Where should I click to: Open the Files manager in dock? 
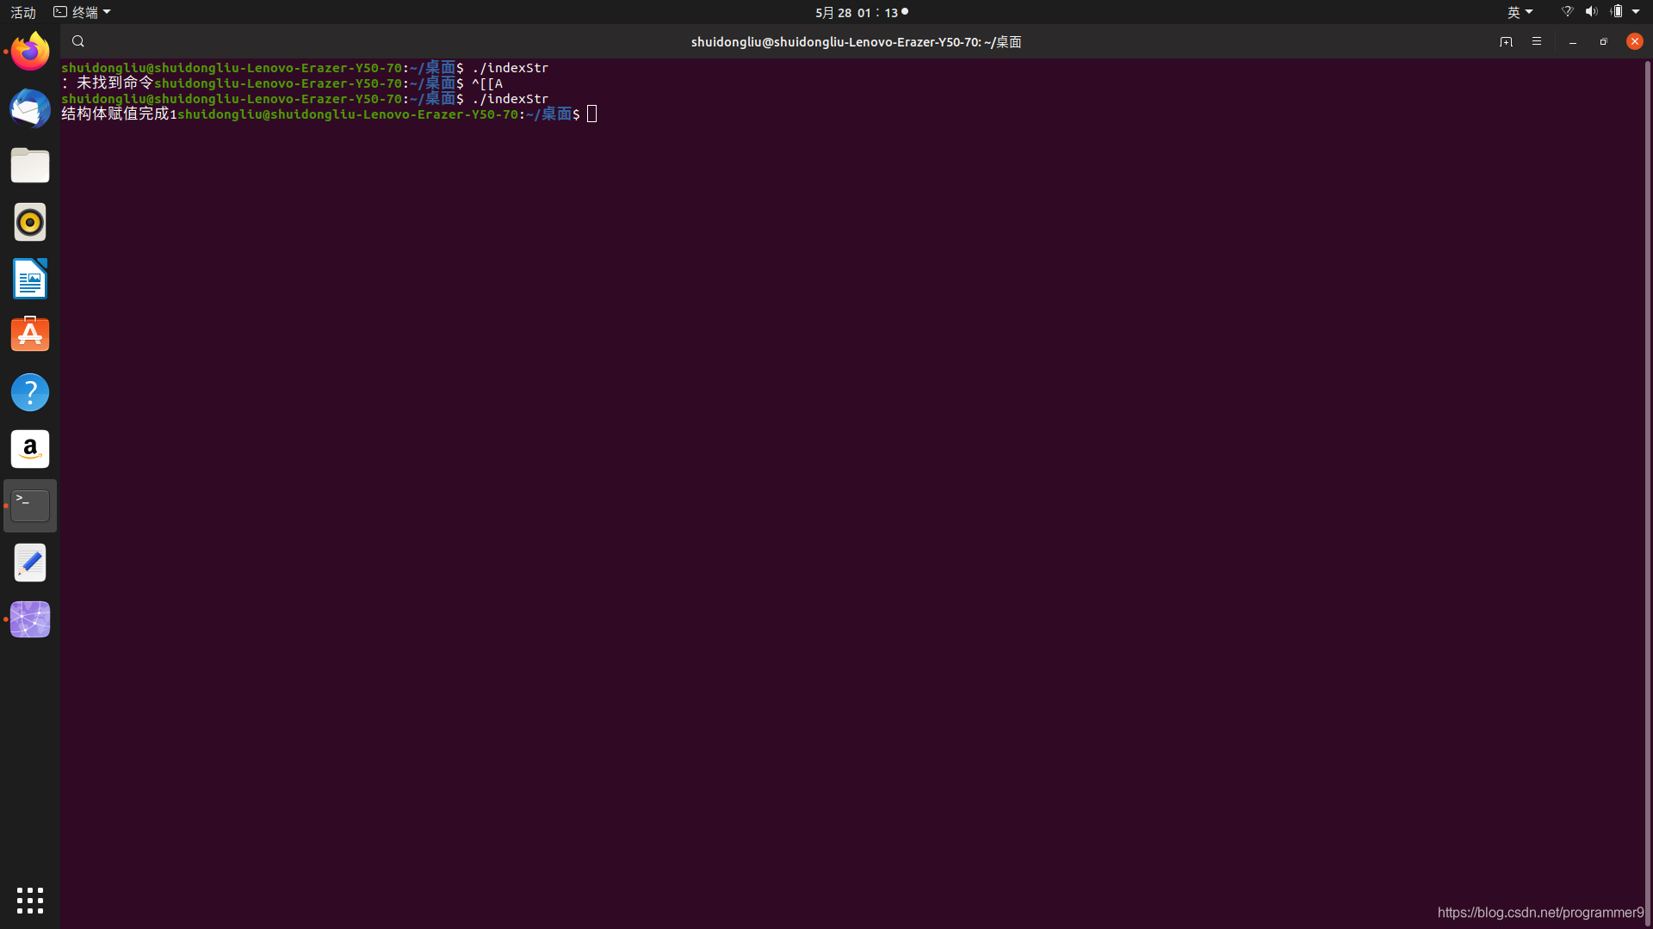click(x=30, y=165)
